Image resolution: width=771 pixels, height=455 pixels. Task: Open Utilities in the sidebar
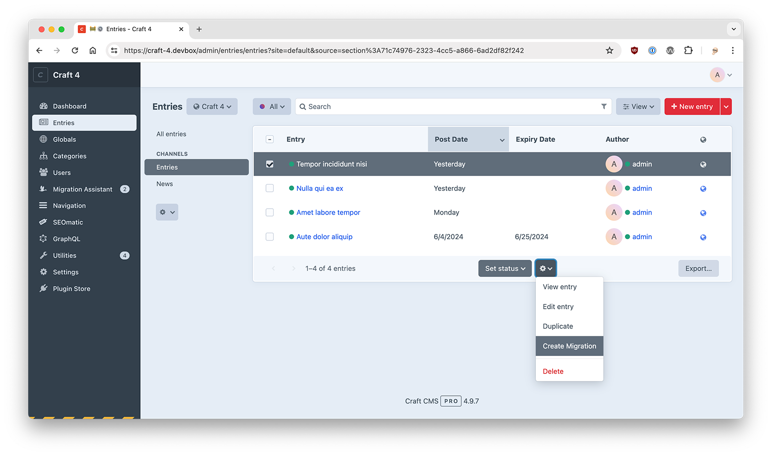(65, 255)
